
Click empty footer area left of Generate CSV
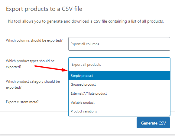click(67, 123)
